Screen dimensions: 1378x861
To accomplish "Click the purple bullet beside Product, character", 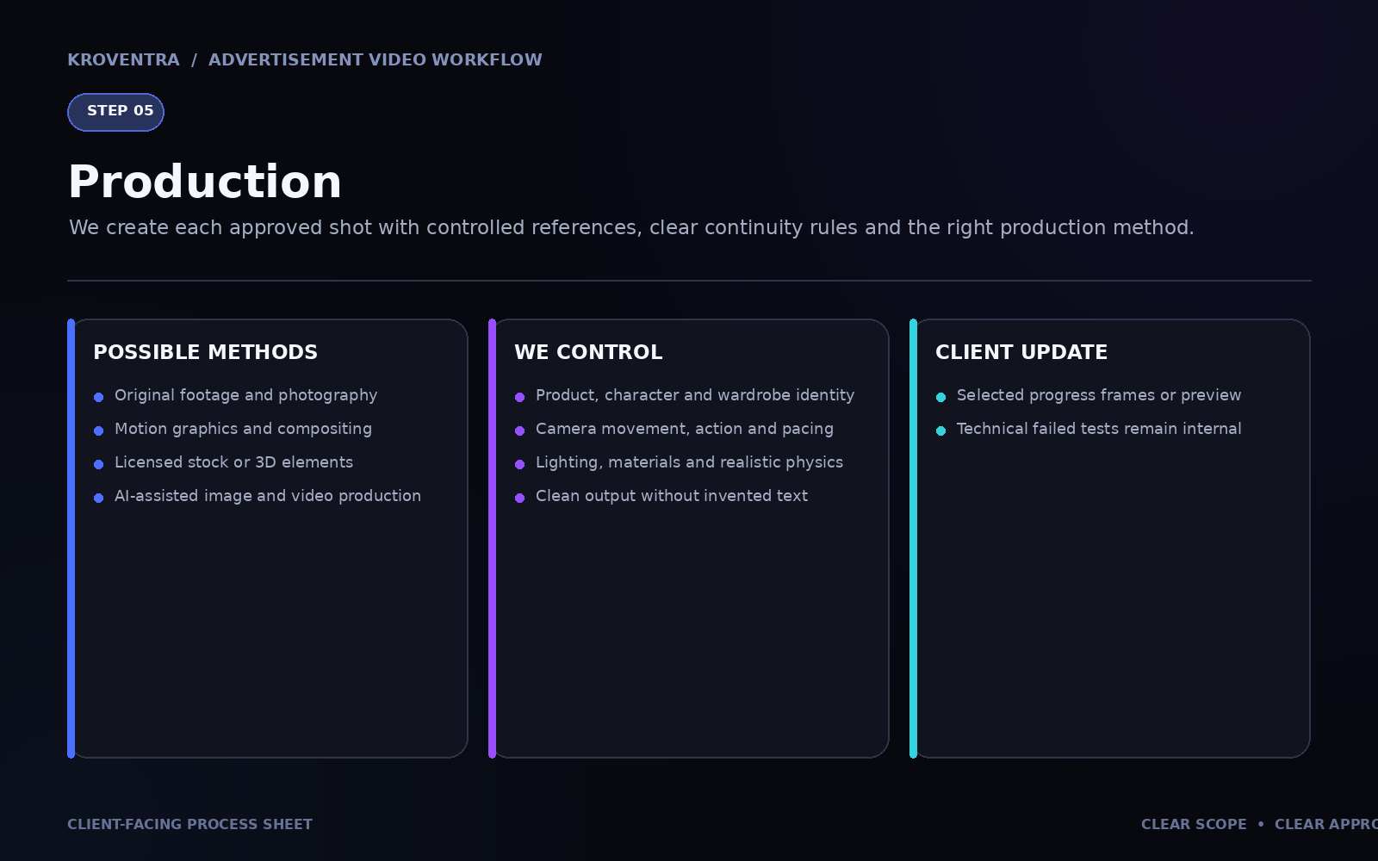I will pyautogui.click(x=519, y=397).
